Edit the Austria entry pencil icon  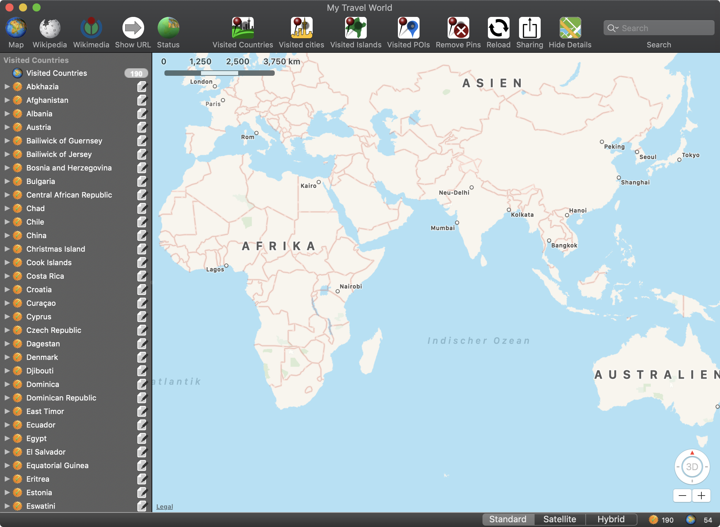pyautogui.click(x=142, y=127)
